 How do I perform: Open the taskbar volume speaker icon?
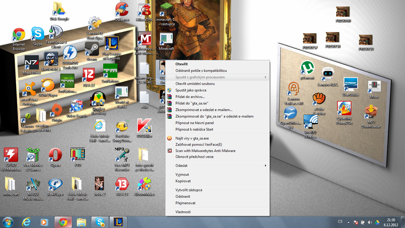pyautogui.click(x=370, y=222)
